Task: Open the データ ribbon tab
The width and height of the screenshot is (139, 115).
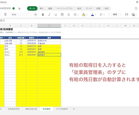Action: point(89,8)
